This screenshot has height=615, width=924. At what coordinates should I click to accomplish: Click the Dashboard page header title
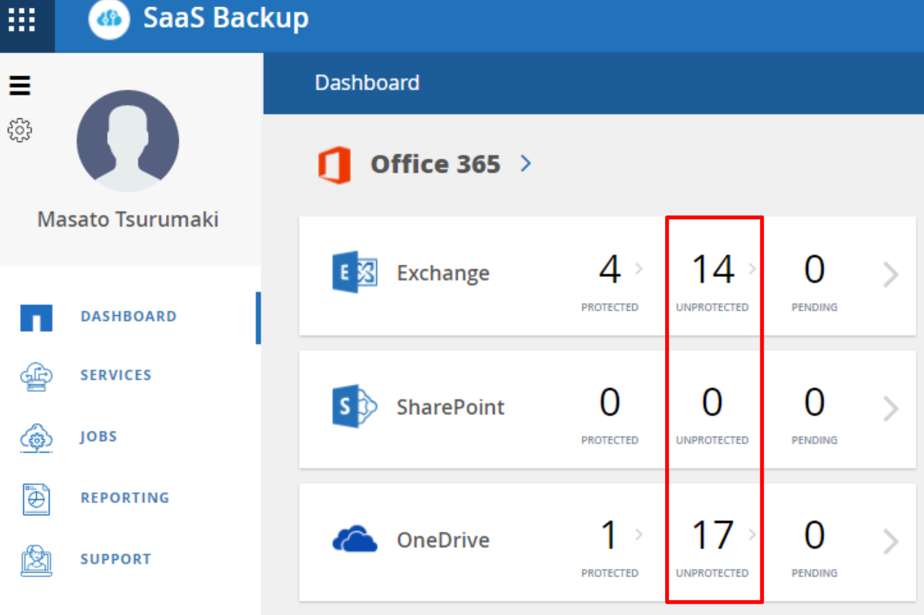[367, 83]
